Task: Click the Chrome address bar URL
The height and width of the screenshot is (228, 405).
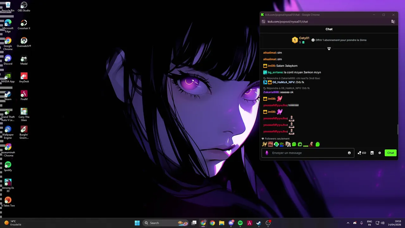Action: 288,22
